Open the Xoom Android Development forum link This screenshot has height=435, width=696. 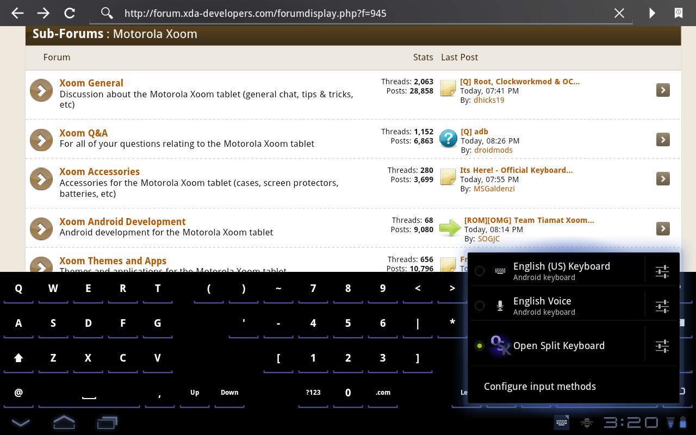tap(122, 221)
